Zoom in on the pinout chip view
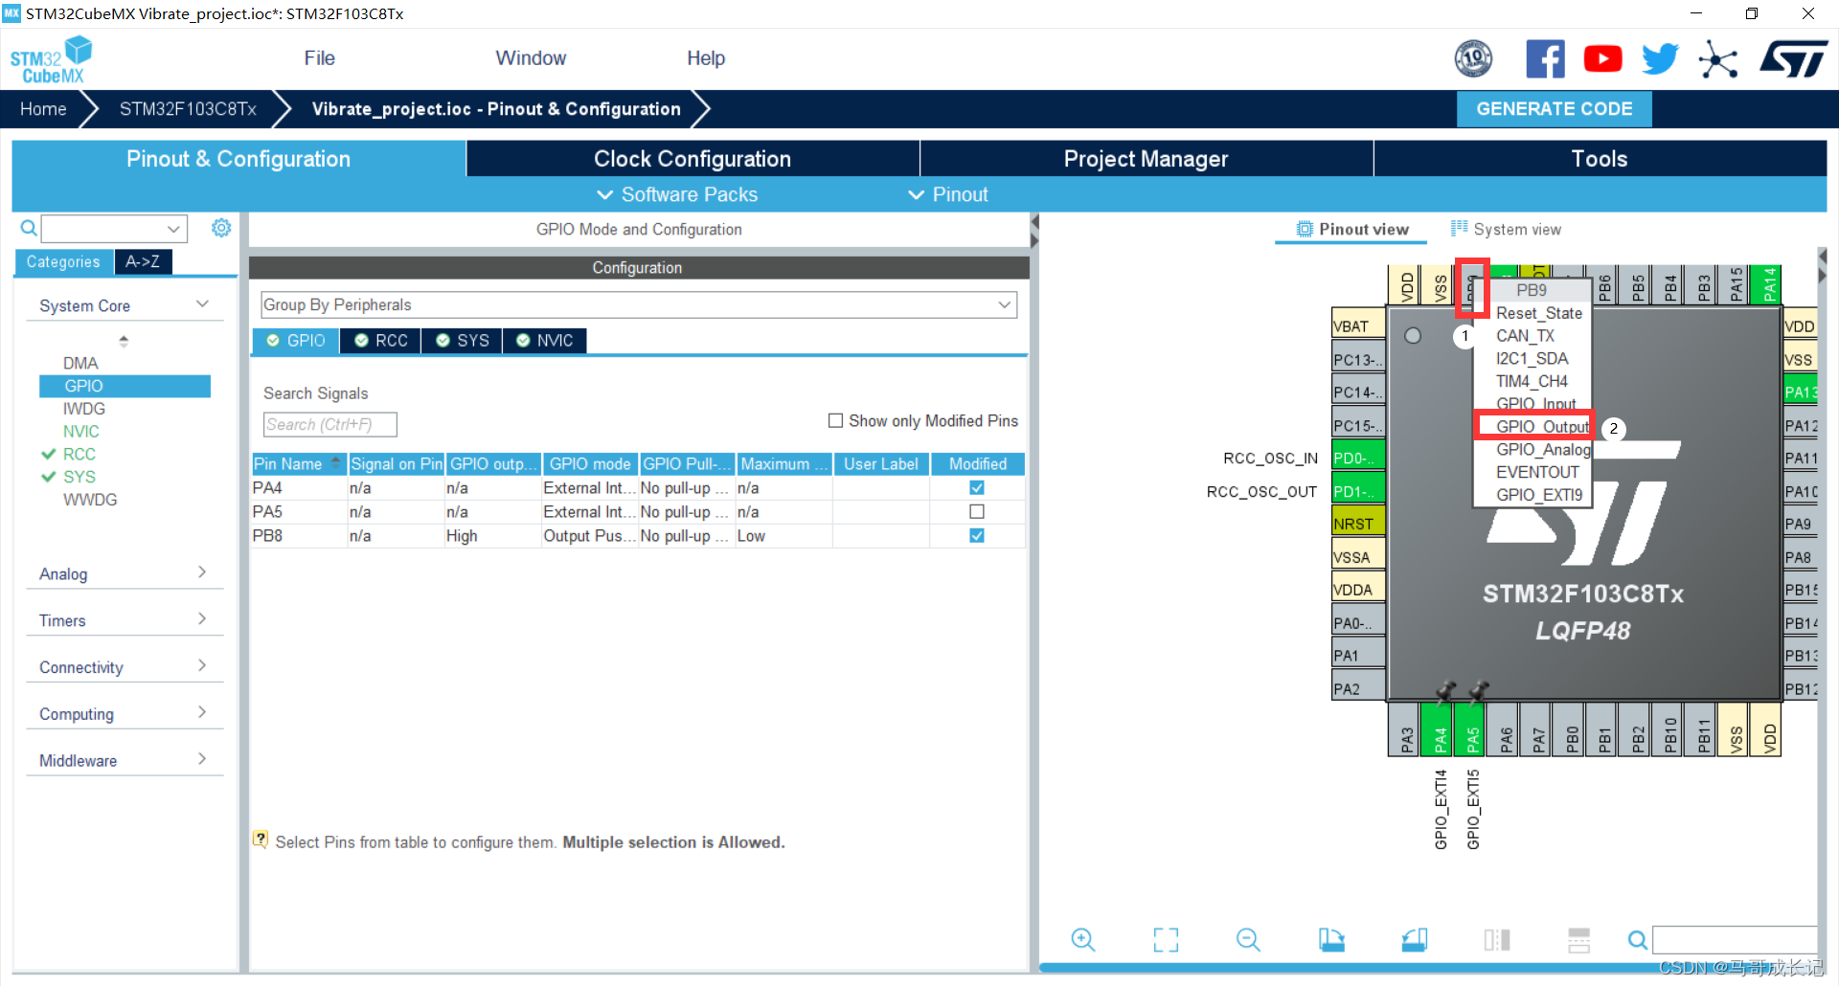1839x986 pixels. 1083,940
